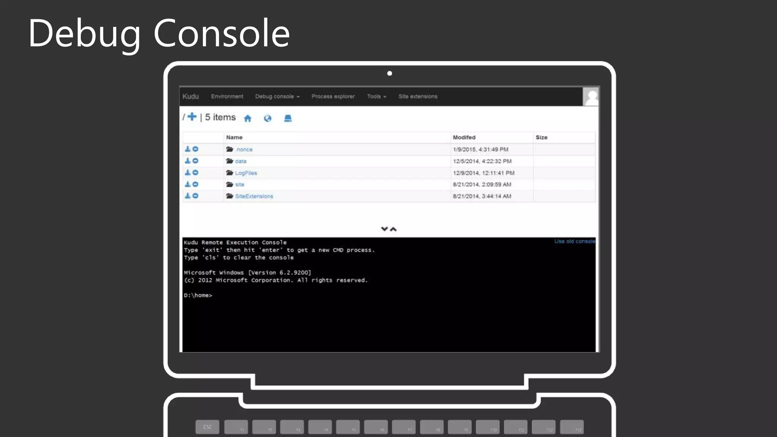Open the Environment page
Viewport: 777px width, 437px height.
pos(227,96)
